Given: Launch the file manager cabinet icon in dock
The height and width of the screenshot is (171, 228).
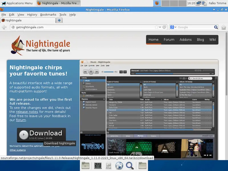Looking at the screenshot, I should (x=109, y=166).
